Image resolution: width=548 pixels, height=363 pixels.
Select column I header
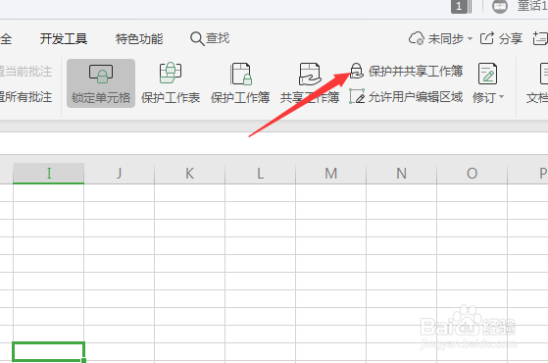click(x=49, y=173)
